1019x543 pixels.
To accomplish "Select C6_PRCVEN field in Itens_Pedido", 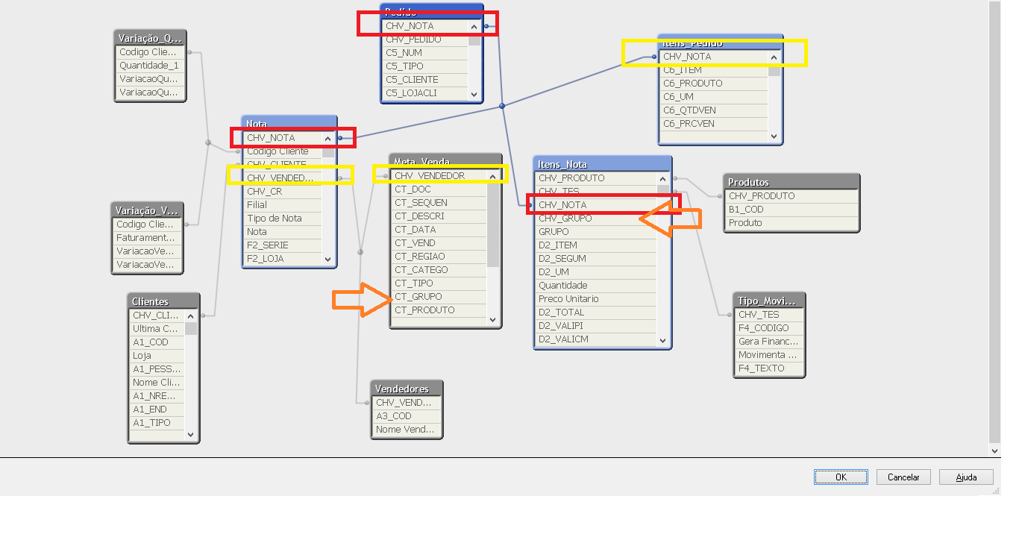I will tap(714, 124).
